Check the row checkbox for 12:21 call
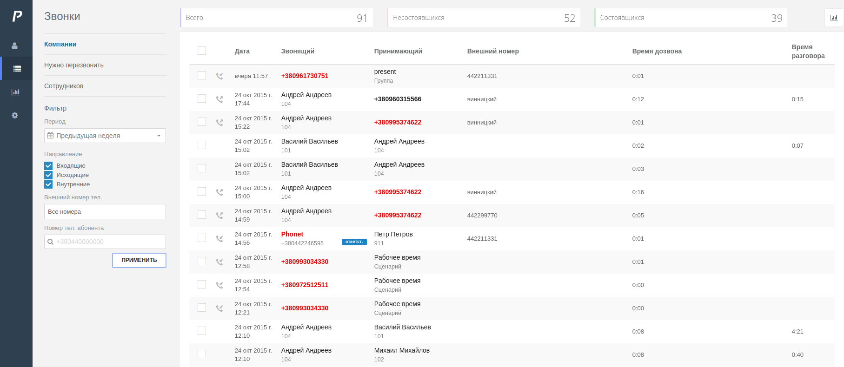Screen dimensions: 844x367 click(202, 308)
